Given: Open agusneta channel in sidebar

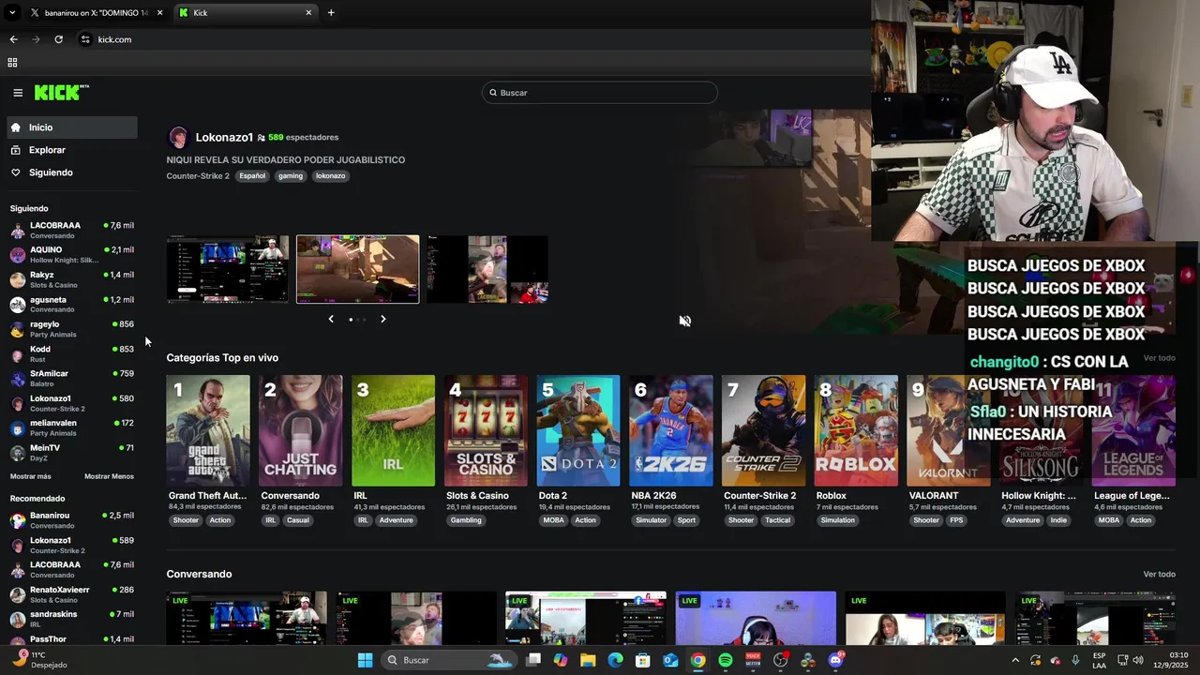Looking at the screenshot, I should (72, 305).
